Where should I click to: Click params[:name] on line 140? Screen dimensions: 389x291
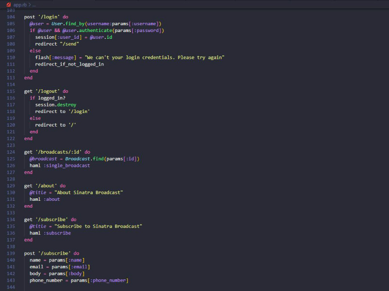(67, 260)
